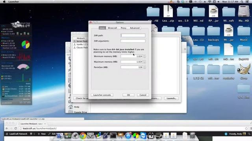Click the memory pie chart widget
252x141 pixels.
coord(26,44)
